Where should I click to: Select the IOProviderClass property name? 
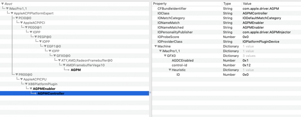(170, 42)
